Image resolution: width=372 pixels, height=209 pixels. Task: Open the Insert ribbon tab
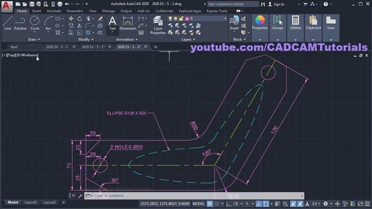pyautogui.click(x=37, y=11)
